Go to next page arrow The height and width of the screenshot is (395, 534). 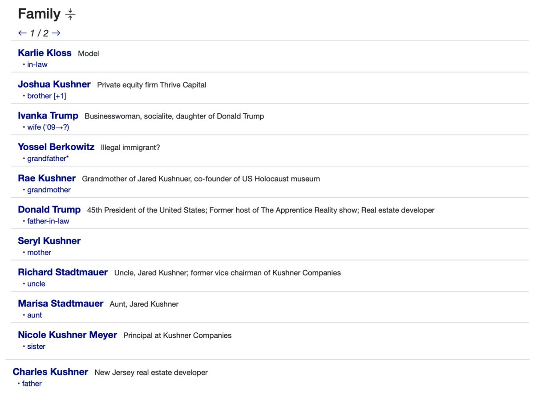coord(56,33)
